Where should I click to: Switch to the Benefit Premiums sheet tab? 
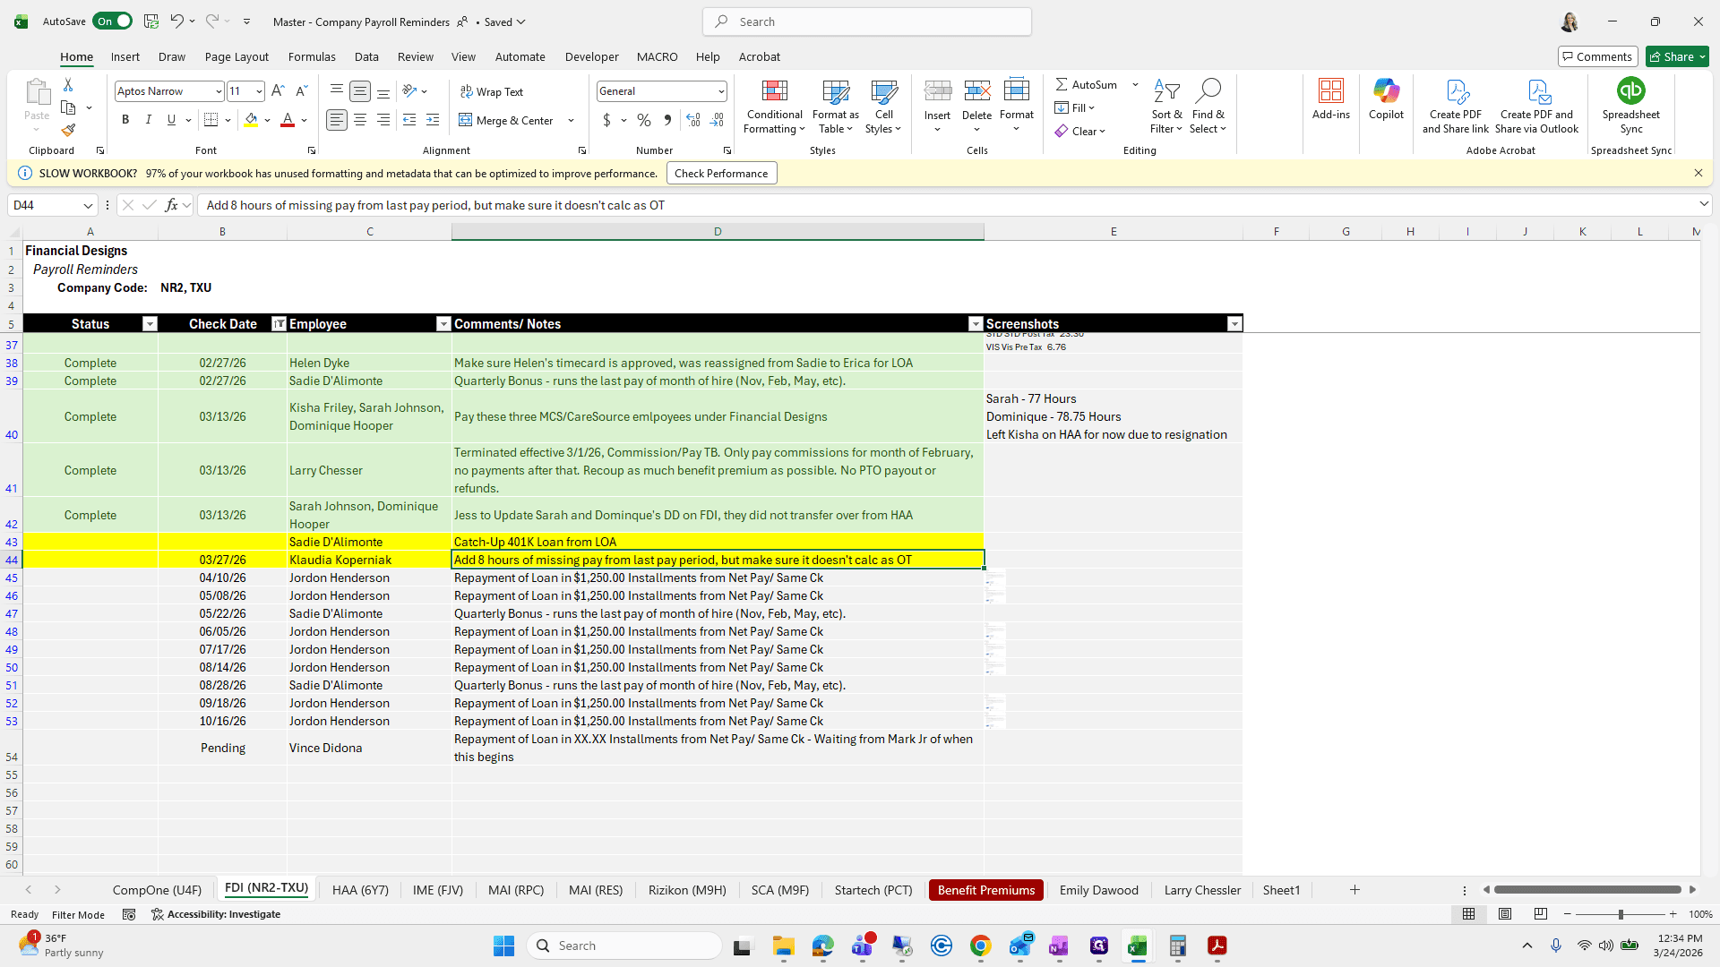coord(986,890)
